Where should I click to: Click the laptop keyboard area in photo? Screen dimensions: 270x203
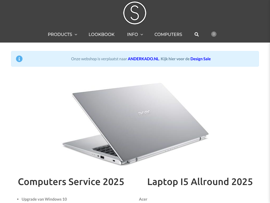105,150
